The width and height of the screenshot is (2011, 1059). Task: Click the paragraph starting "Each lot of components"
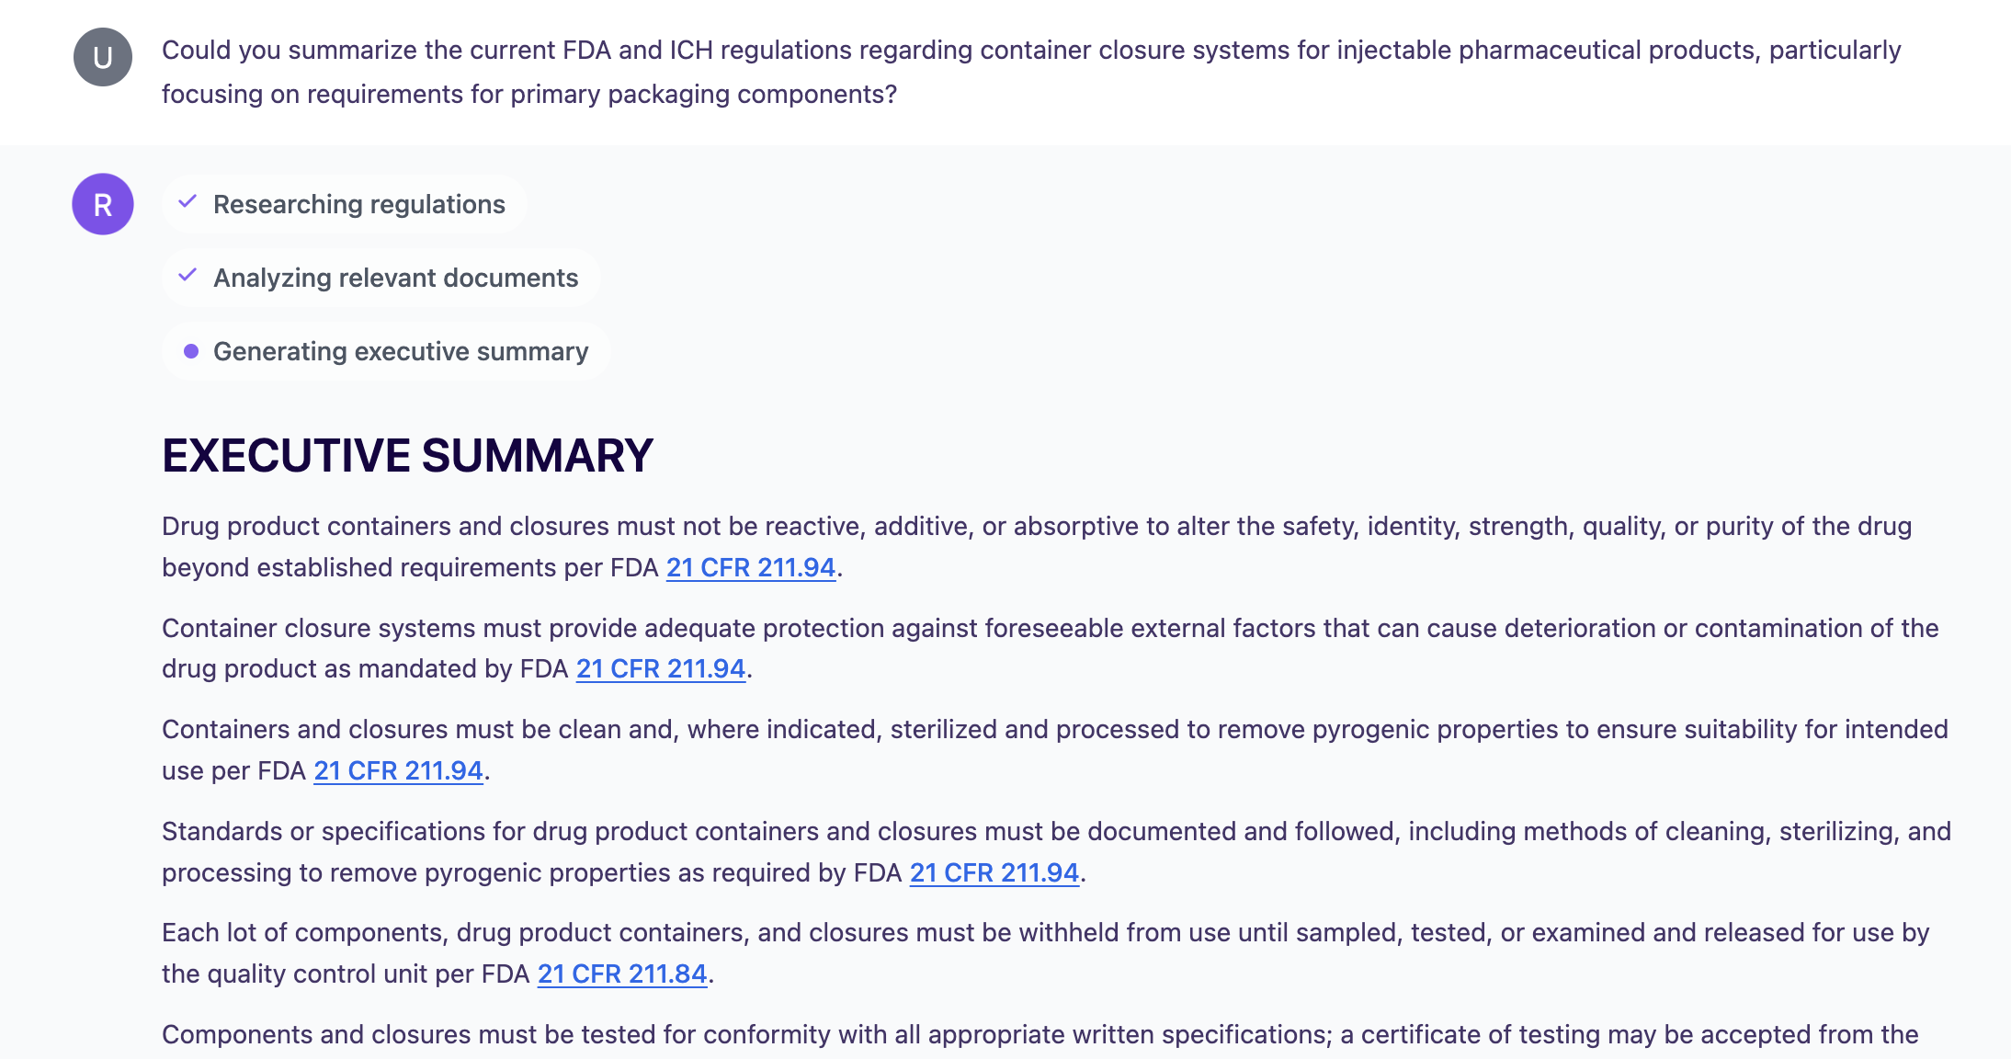pyautogui.click(x=1044, y=933)
